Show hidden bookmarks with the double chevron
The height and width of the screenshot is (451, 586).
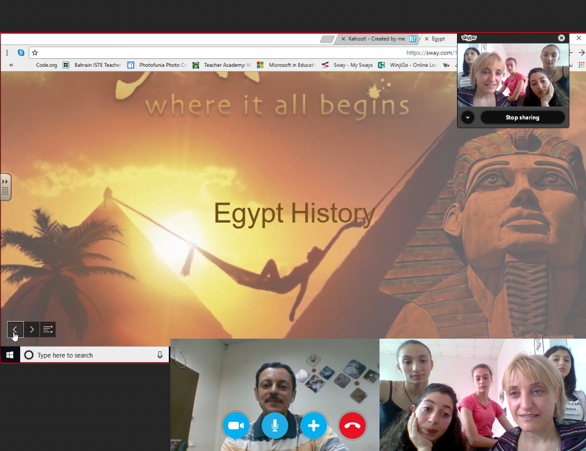click(11, 65)
